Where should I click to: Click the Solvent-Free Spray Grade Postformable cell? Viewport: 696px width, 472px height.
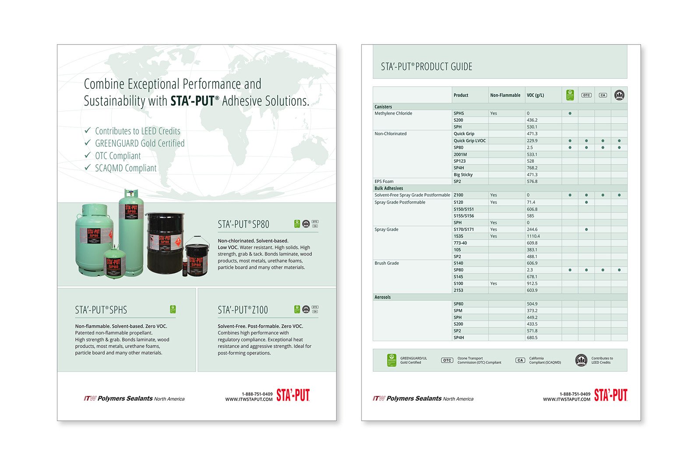[412, 195]
